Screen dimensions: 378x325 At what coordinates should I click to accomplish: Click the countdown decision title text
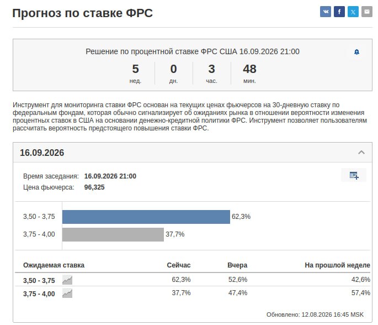pos(193,51)
